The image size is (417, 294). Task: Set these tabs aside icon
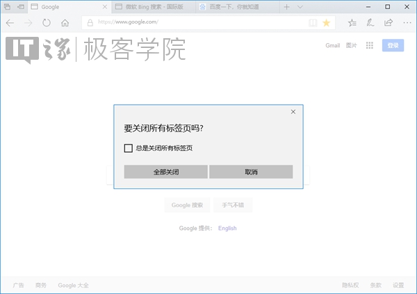[21, 7]
